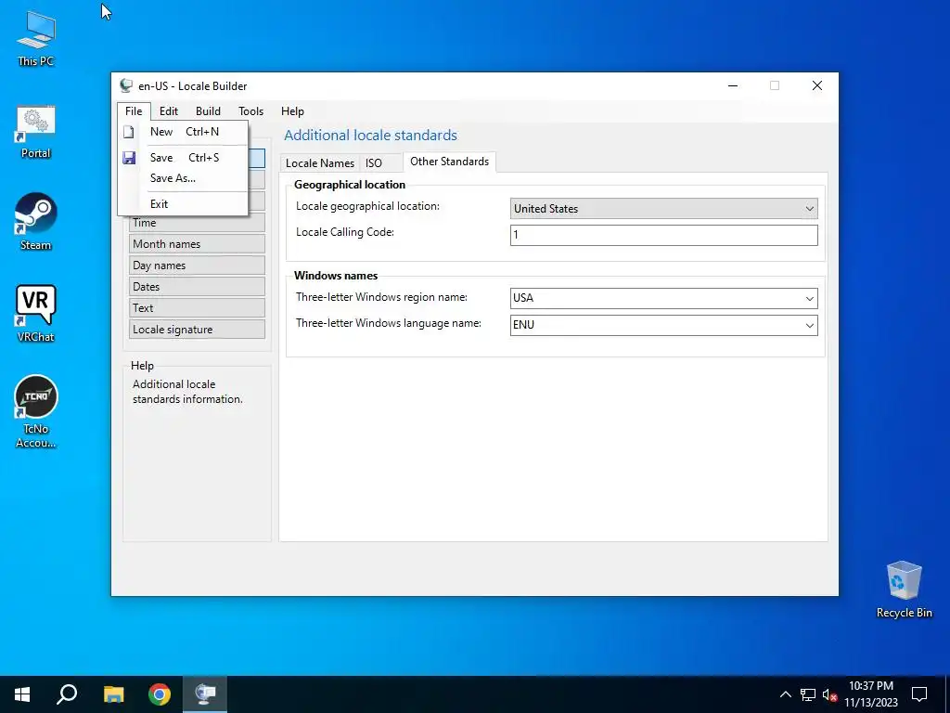The image size is (950, 713).
Task: Switch to the Locale Names tab
Action: point(320,163)
